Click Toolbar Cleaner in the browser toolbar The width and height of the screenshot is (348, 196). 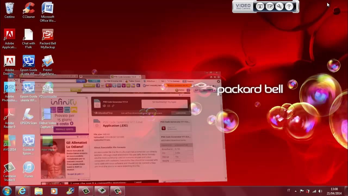click(133, 81)
